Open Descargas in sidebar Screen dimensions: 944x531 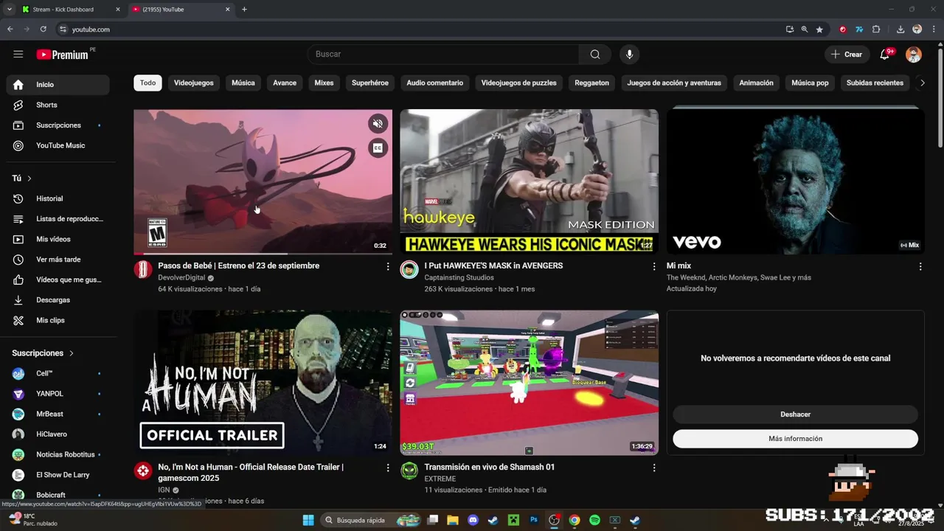58,300
